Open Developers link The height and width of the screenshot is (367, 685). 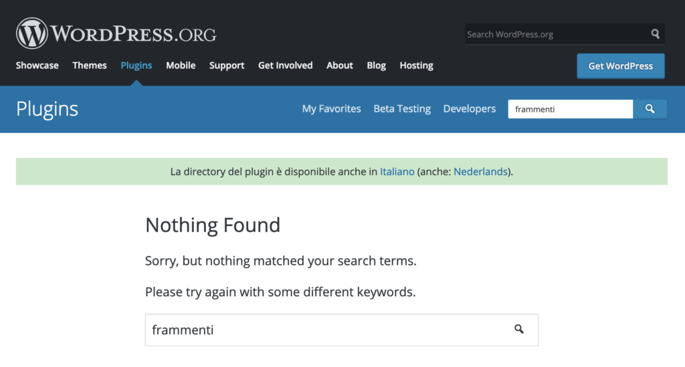tap(469, 109)
